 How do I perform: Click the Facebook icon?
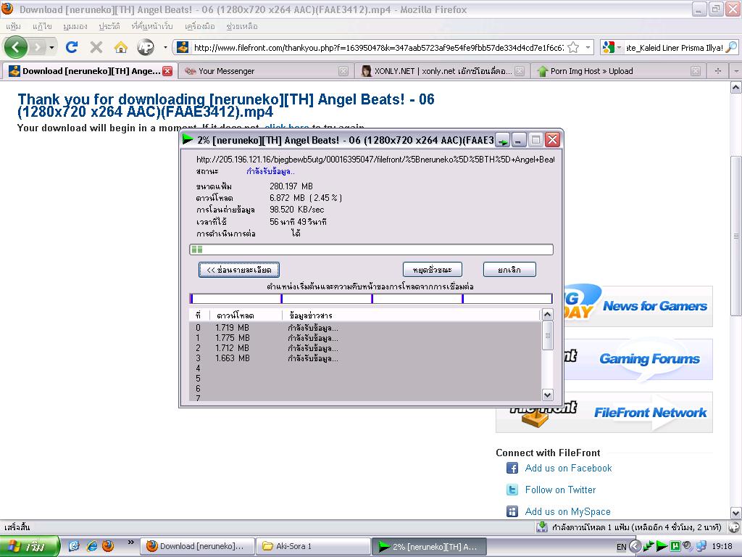pyautogui.click(x=512, y=468)
